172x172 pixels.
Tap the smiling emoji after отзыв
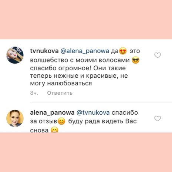click(61, 121)
